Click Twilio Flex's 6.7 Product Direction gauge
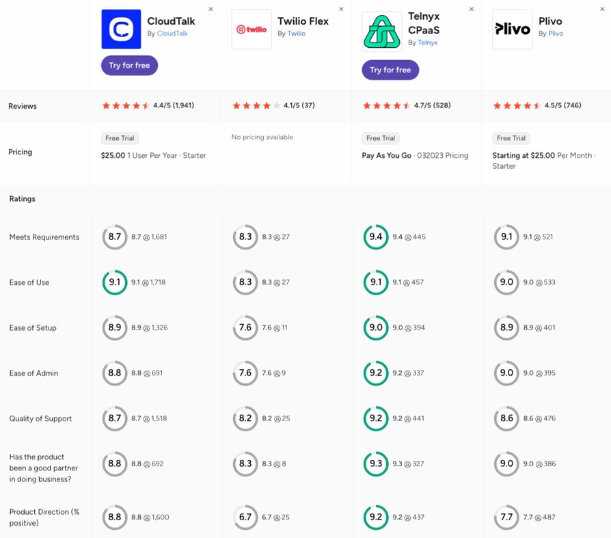 click(245, 517)
